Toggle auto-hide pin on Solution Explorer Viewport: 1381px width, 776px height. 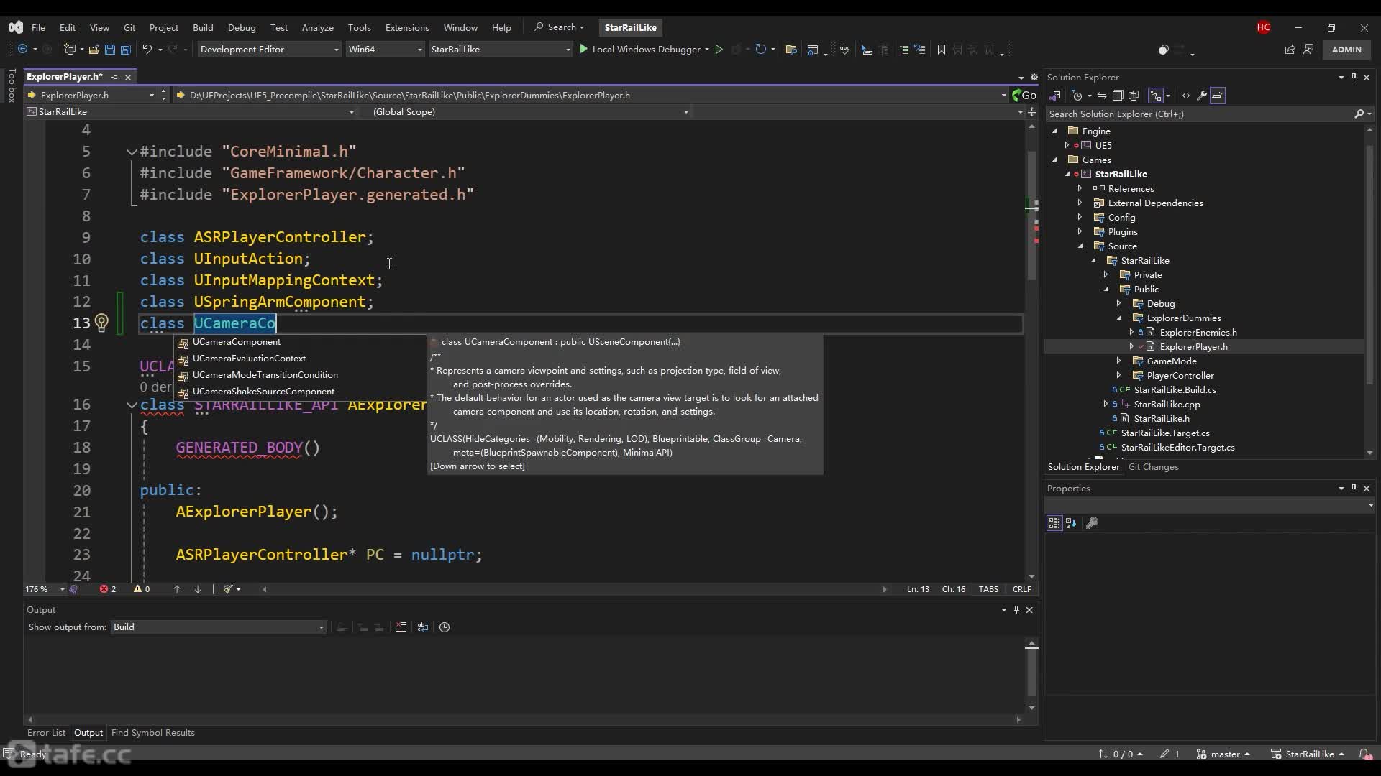point(1354,77)
